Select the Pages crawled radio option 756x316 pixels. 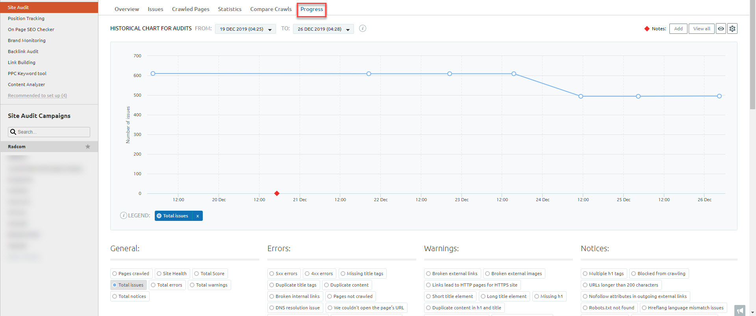click(115, 274)
